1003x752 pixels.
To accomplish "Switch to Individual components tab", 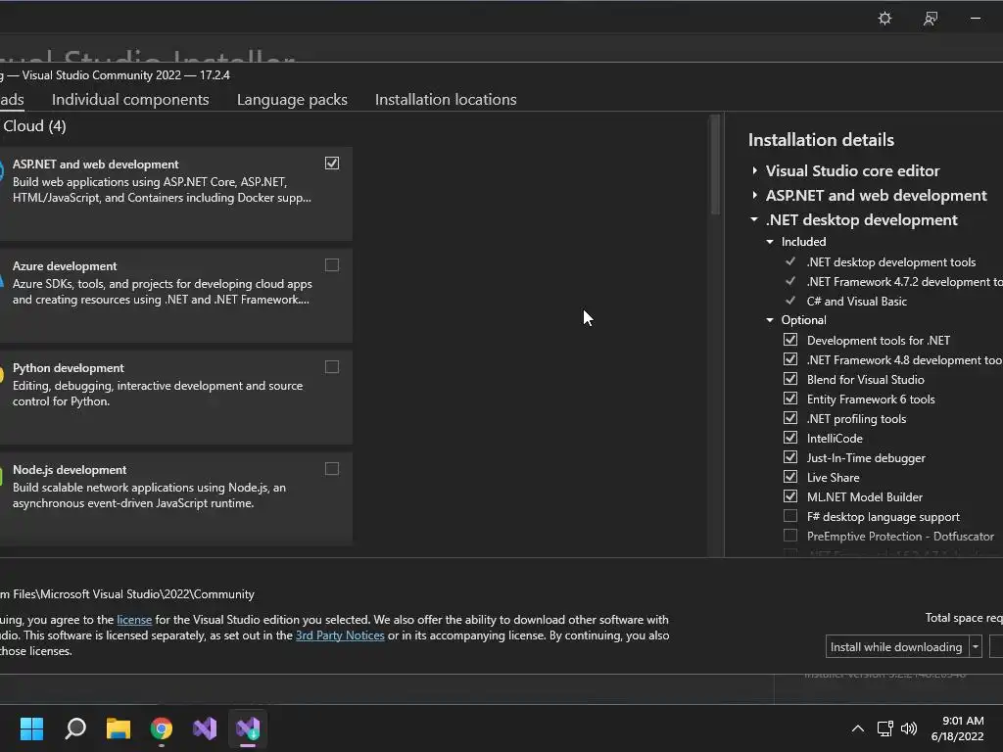I will [x=130, y=100].
